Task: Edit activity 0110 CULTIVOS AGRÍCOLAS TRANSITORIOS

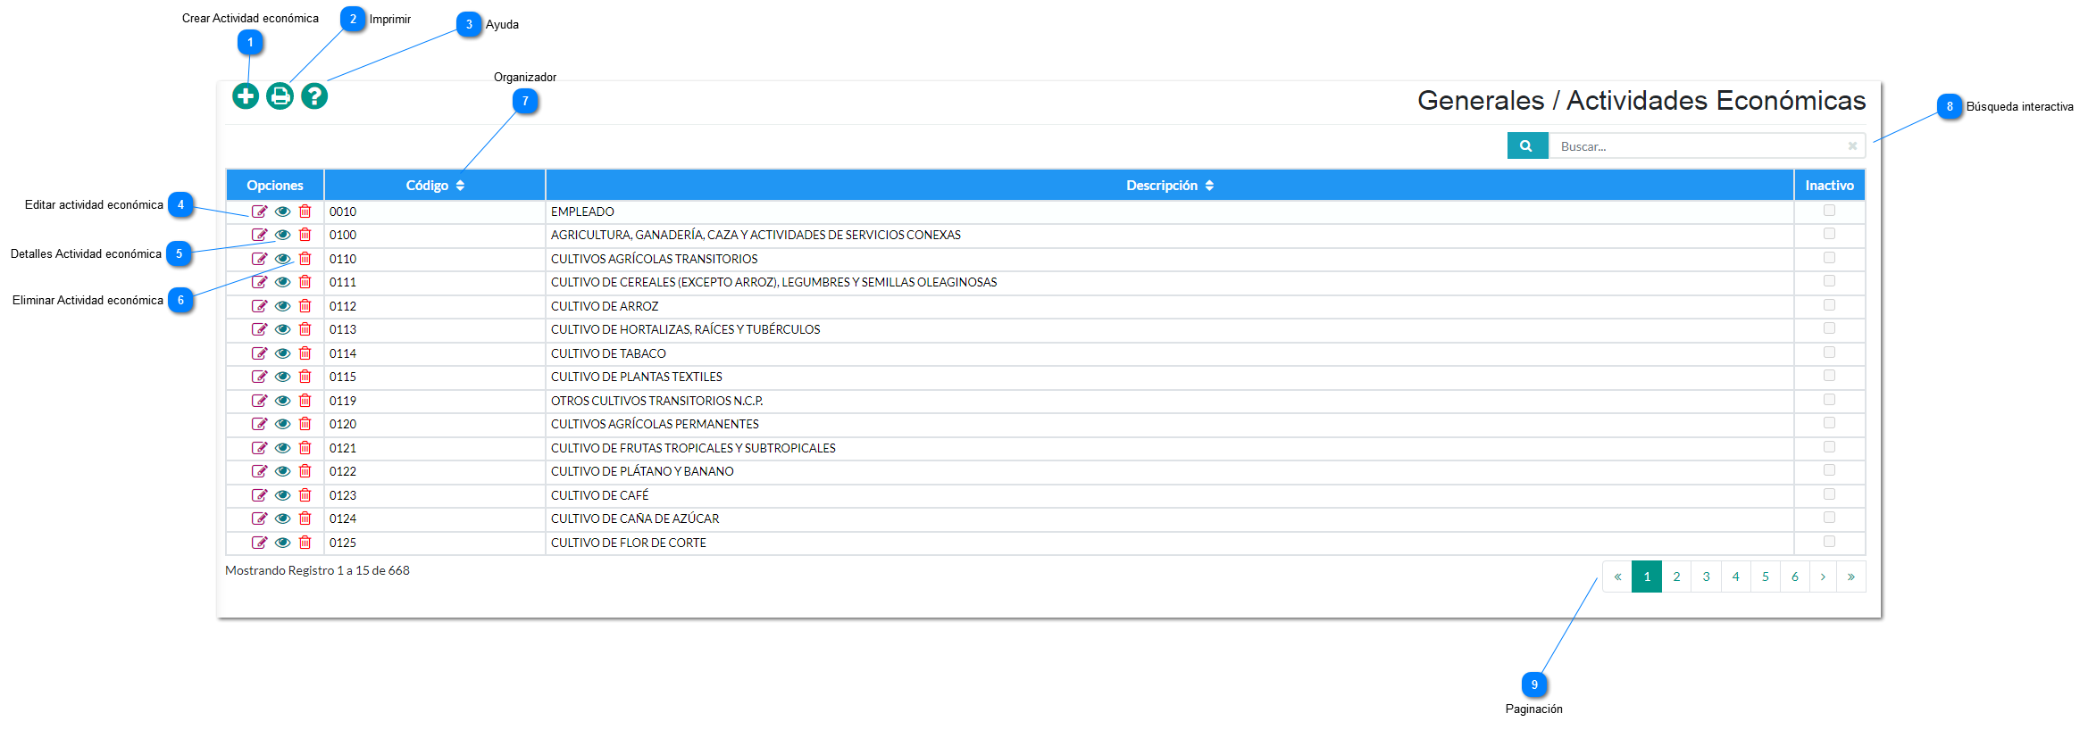Action: [x=259, y=259]
